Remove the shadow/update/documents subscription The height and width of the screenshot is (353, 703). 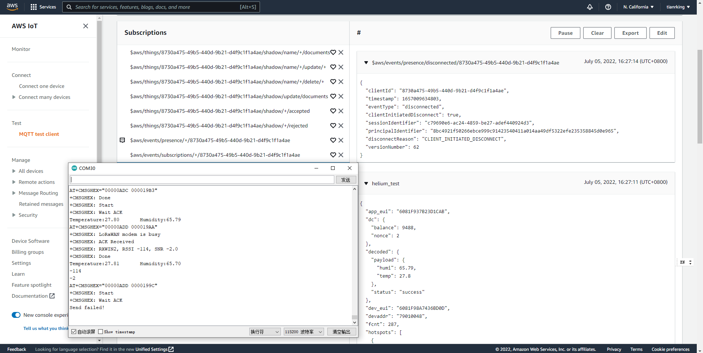pos(341,96)
